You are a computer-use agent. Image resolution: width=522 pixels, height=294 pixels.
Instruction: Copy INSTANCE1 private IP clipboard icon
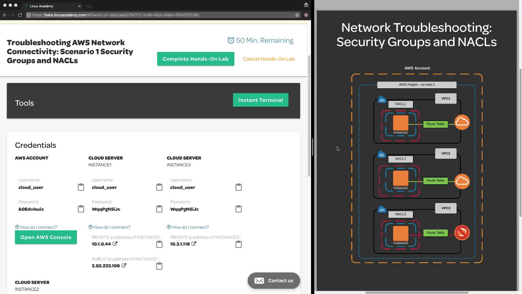(x=159, y=244)
